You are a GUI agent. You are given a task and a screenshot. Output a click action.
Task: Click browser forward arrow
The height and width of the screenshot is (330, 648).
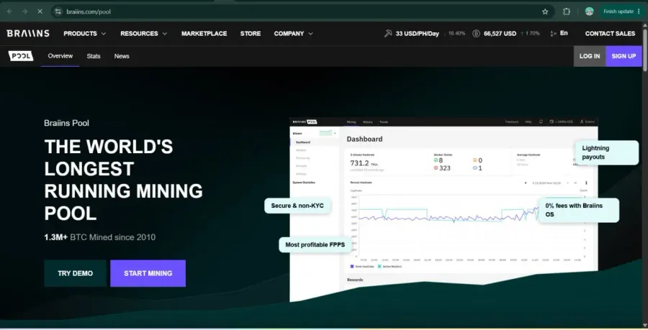[24, 12]
